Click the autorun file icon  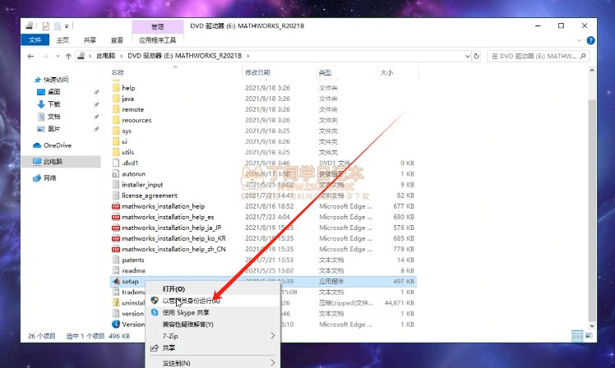(116, 173)
